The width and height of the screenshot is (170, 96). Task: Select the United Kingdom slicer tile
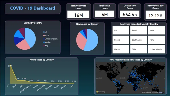pos(156,49)
